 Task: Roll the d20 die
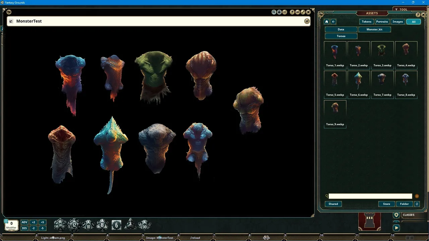60,225
